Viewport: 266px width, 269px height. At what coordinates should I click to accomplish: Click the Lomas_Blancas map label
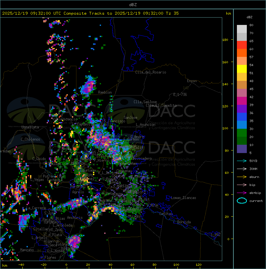coord(184,198)
